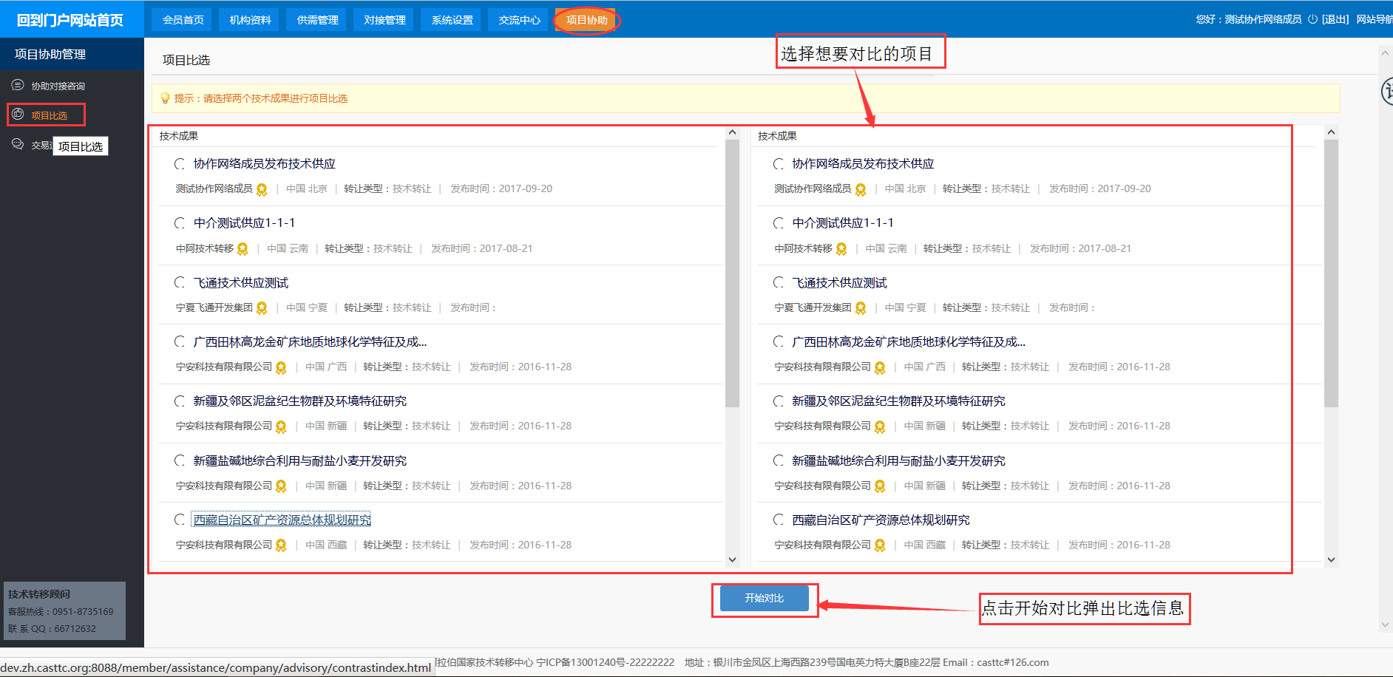This screenshot has height=677, width=1393.
Task: Click medal badge in right 广西田林高龙金矿 row
Action: pyautogui.click(x=880, y=367)
